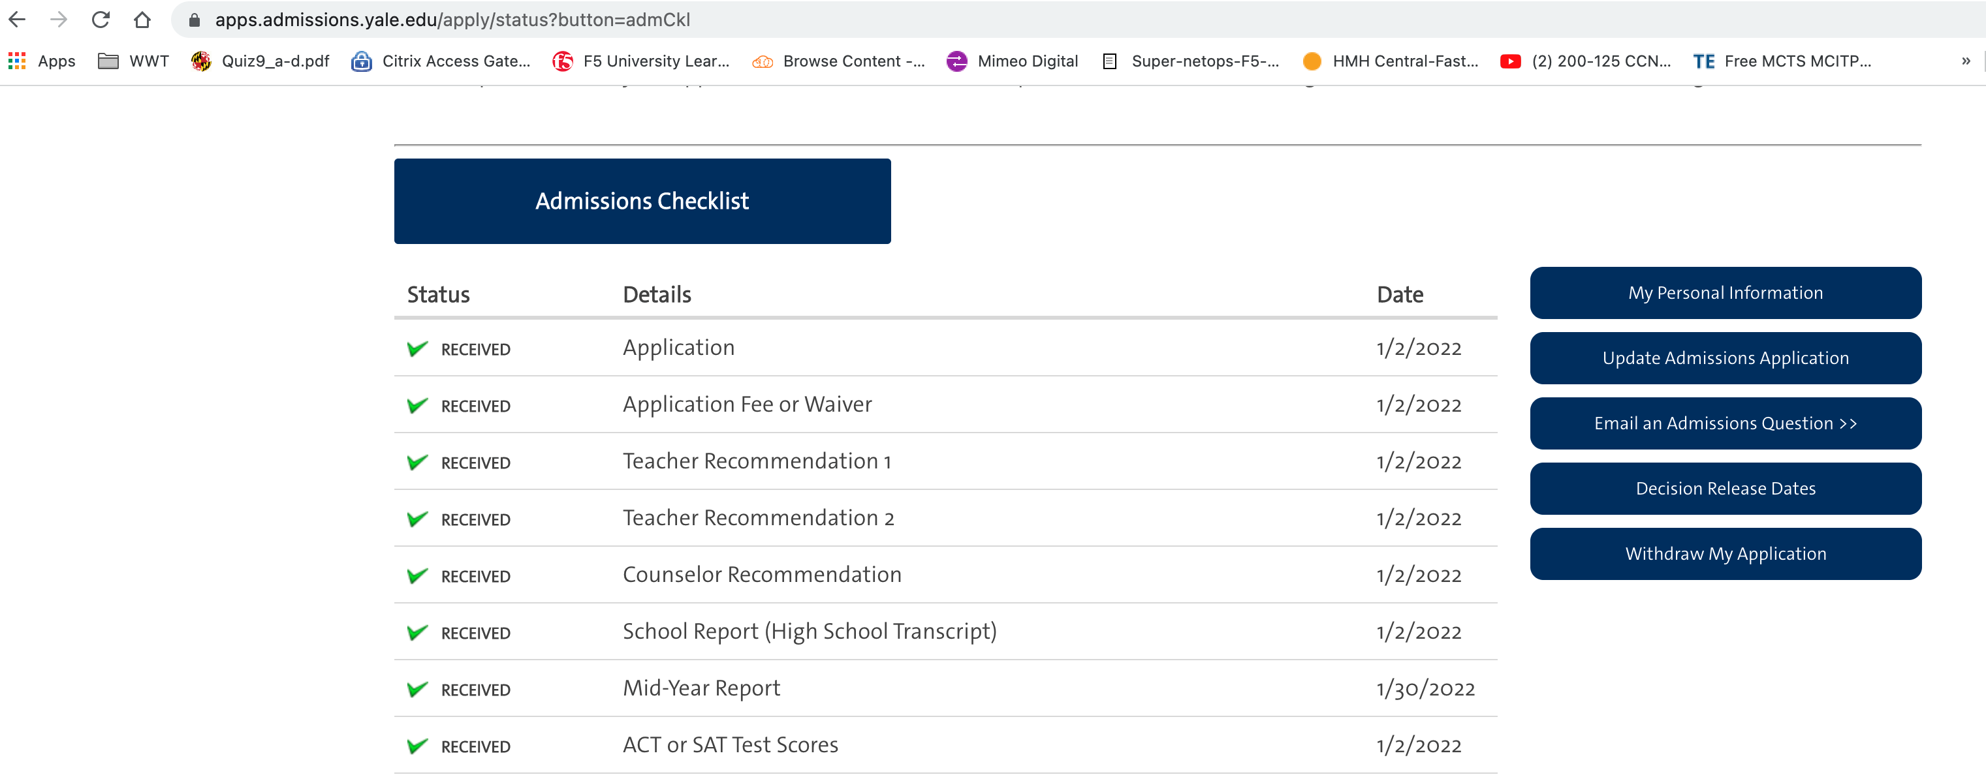1986x779 pixels.
Task: Click RECEIVED status of Mid-Year Report
Action: point(476,690)
